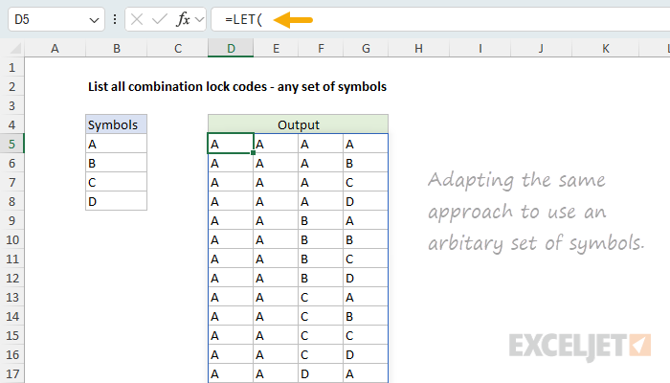Select active cell D5 containing A

[x=231, y=144]
